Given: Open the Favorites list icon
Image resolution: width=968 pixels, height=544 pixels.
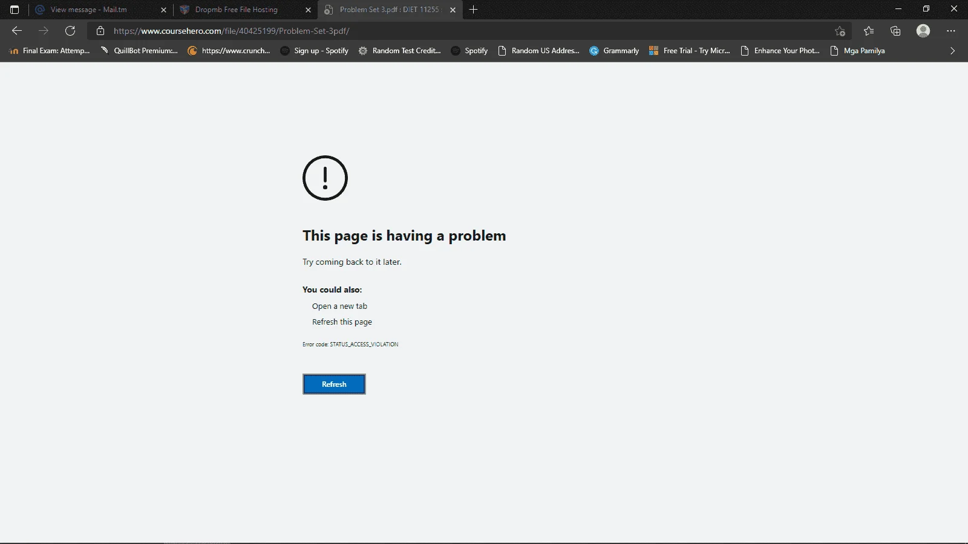Looking at the screenshot, I should tap(869, 31).
